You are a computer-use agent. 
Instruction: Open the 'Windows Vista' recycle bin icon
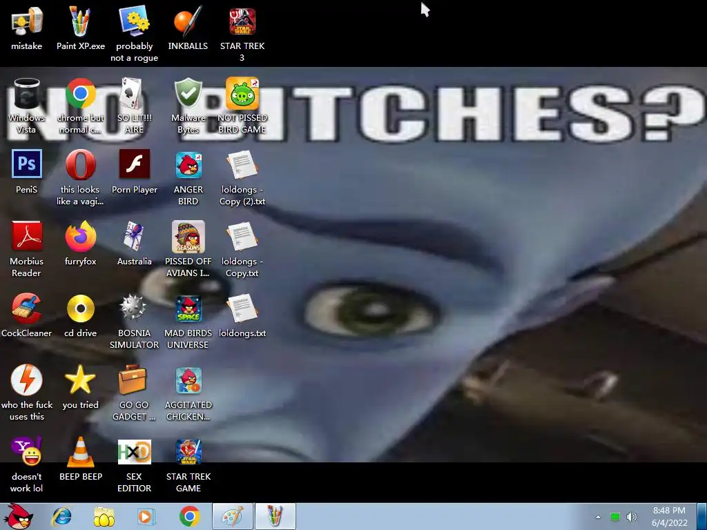click(27, 94)
